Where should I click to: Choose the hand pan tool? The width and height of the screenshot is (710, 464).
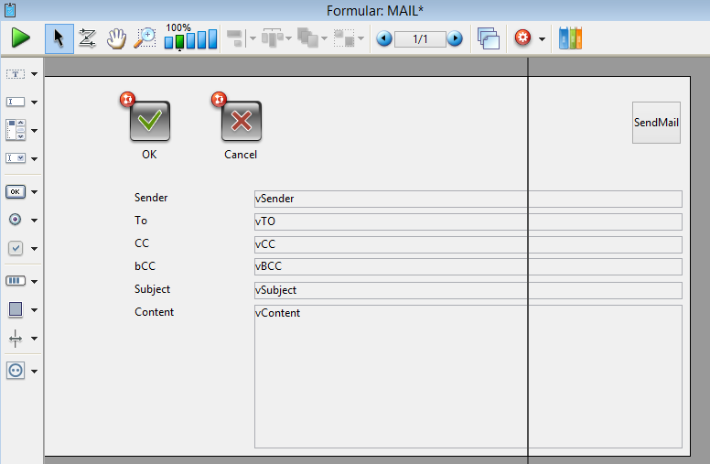pyautogui.click(x=116, y=38)
